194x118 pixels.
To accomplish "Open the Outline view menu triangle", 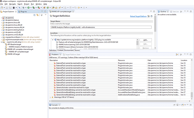I will click(x=185, y=11).
